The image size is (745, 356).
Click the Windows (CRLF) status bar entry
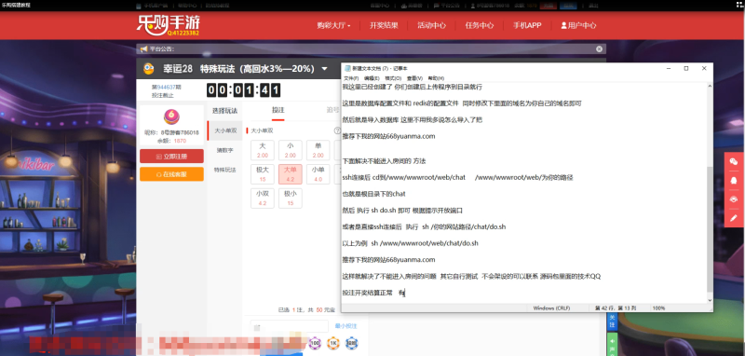click(x=550, y=308)
